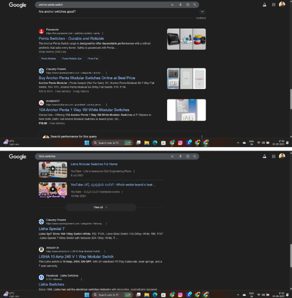Open Google apps grid in lisha switches window
Image resolution: width=292 pixels, height=298 pixels.
pos(274,156)
